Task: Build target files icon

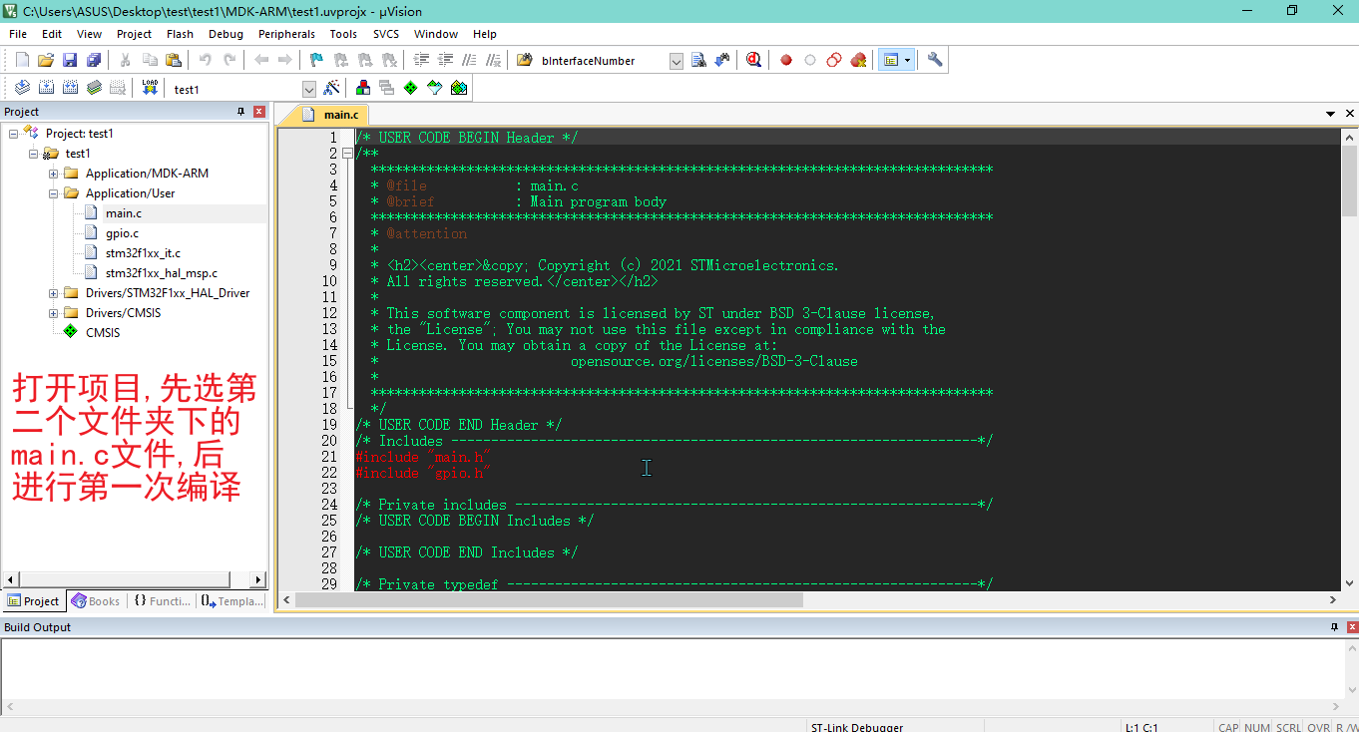Action: tap(46, 88)
